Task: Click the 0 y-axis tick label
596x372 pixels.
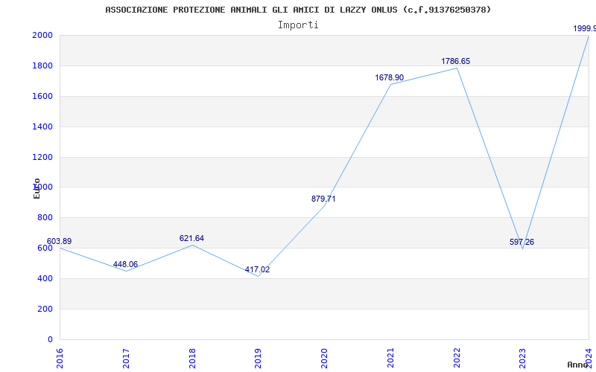Action: tap(50, 339)
